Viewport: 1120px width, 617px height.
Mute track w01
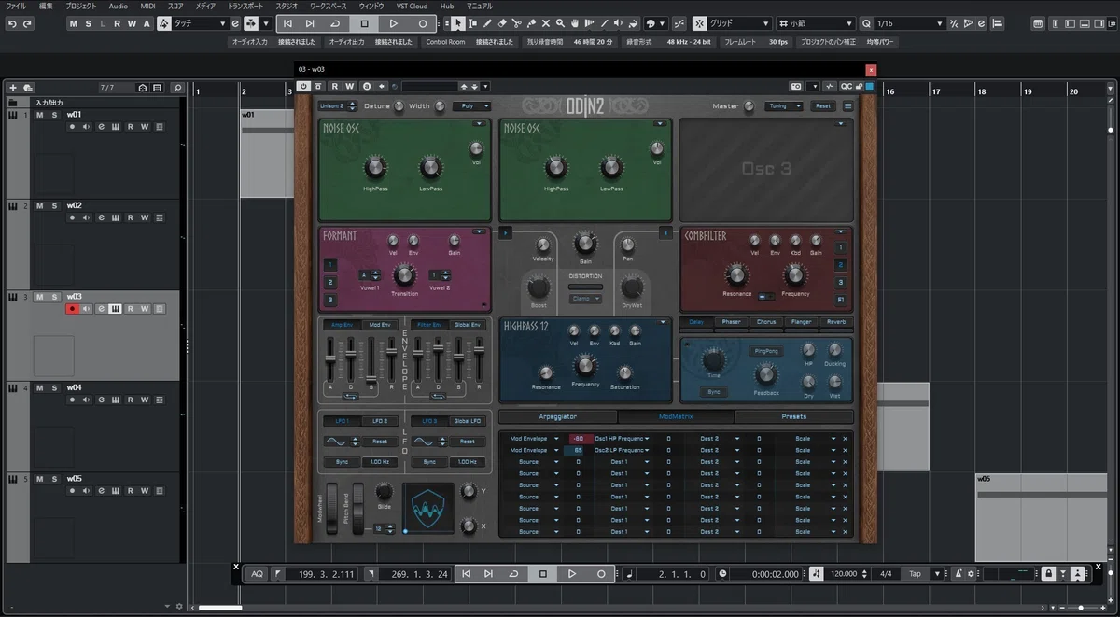pyautogui.click(x=40, y=115)
